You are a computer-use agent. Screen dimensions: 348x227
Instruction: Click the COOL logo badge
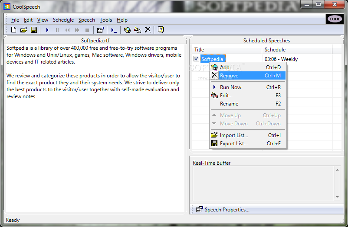335,19
